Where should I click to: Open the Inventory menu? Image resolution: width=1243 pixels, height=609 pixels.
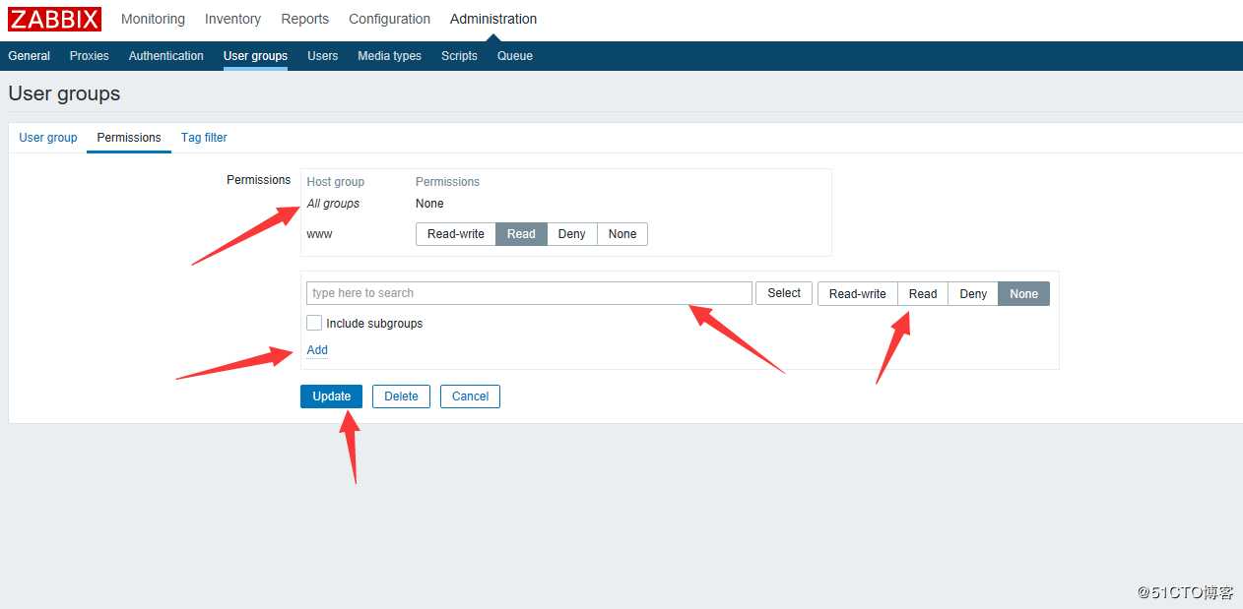coord(232,19)
